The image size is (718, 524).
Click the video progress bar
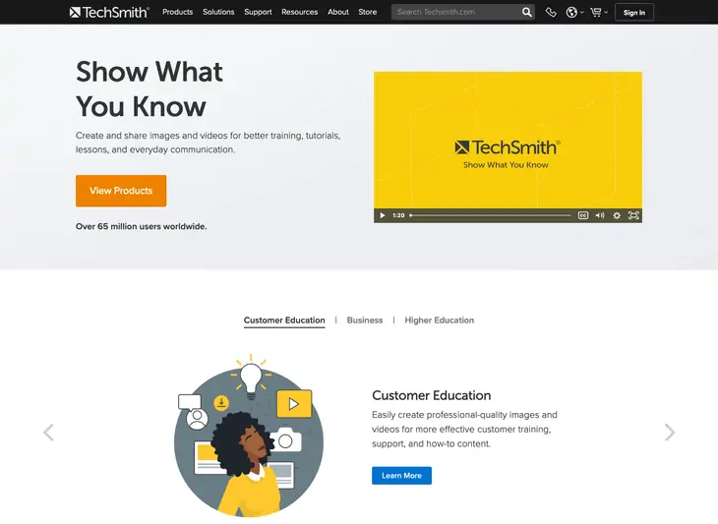tap(491, 215)
